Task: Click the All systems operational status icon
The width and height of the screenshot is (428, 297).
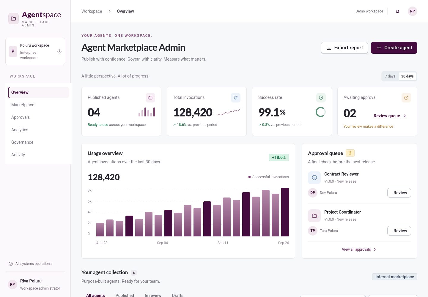Action: 11,264
